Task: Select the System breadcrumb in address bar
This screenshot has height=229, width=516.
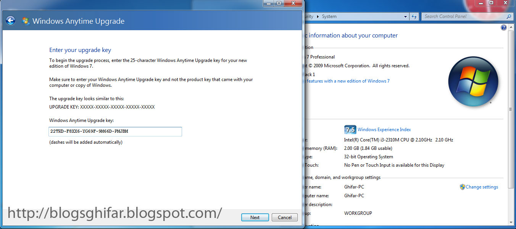Action: [x=329, y=16]
